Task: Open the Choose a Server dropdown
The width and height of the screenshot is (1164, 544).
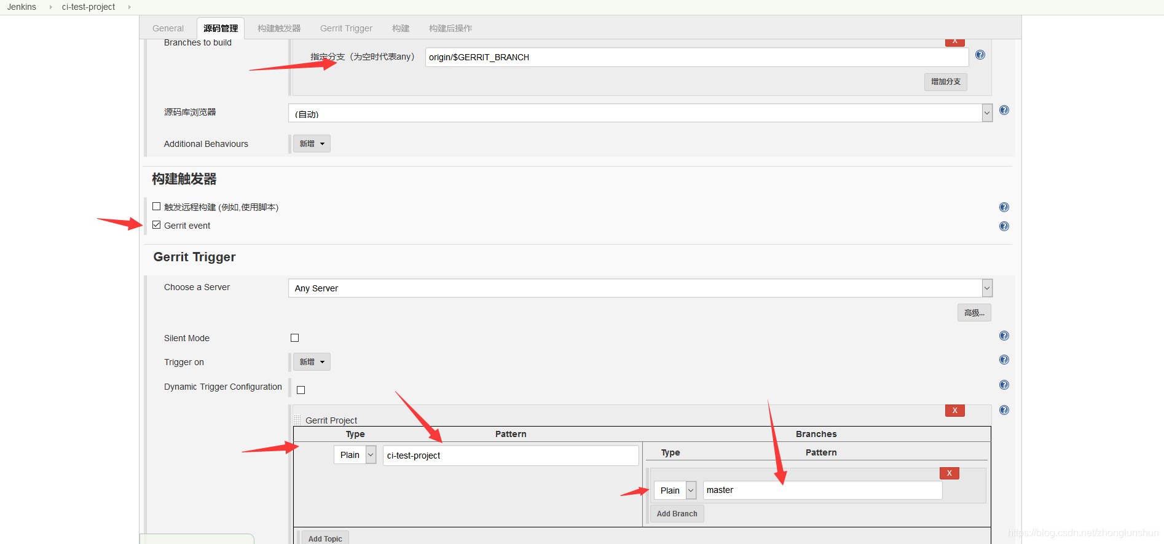Action: point(640,288)
